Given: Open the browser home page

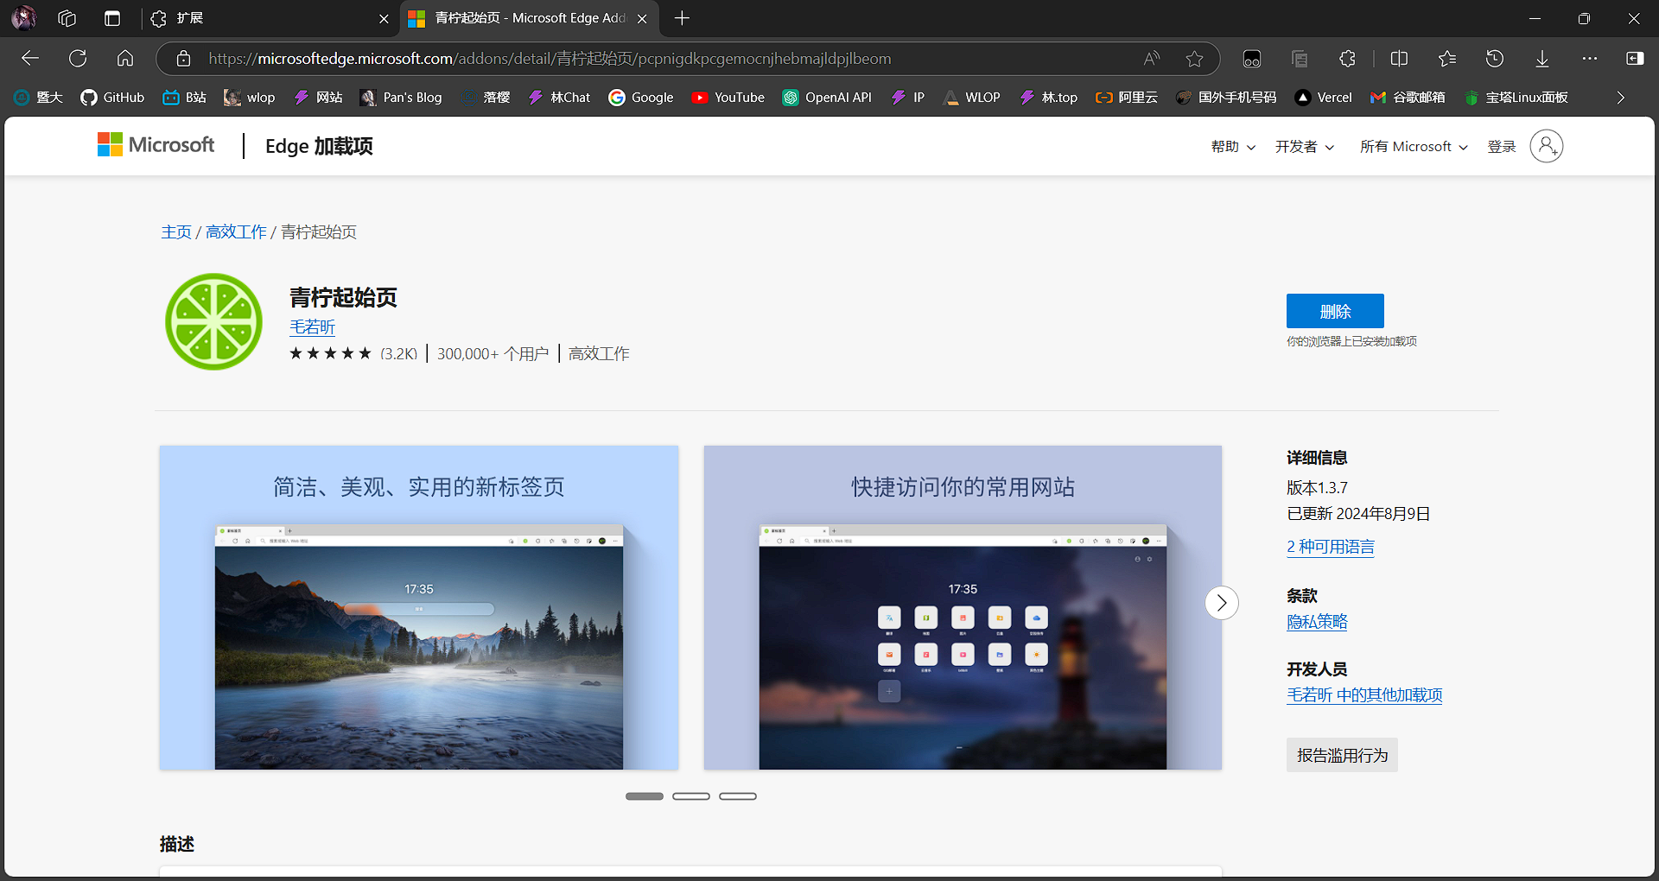Looking at the screenshot, I should (125, 59).
